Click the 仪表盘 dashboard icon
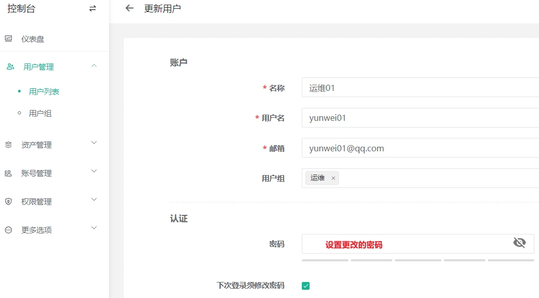Image resolution: width=539 pixels, height=298 pixels. 9,39
